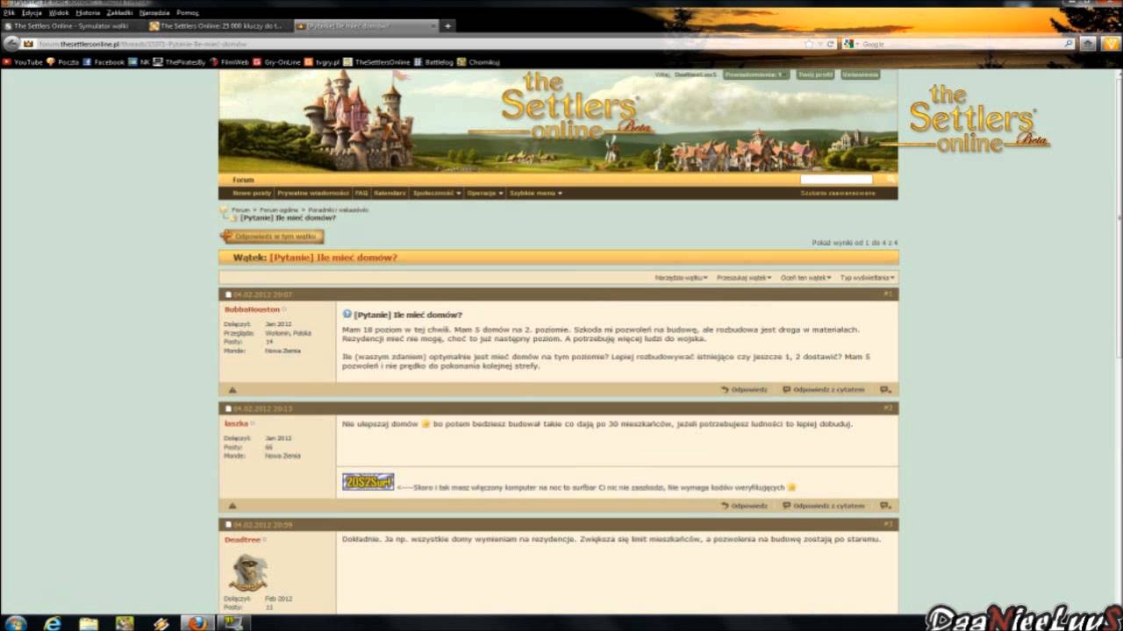
Task: Open the Gry-OnLine bookmark
Action: [x=277, y=62]
